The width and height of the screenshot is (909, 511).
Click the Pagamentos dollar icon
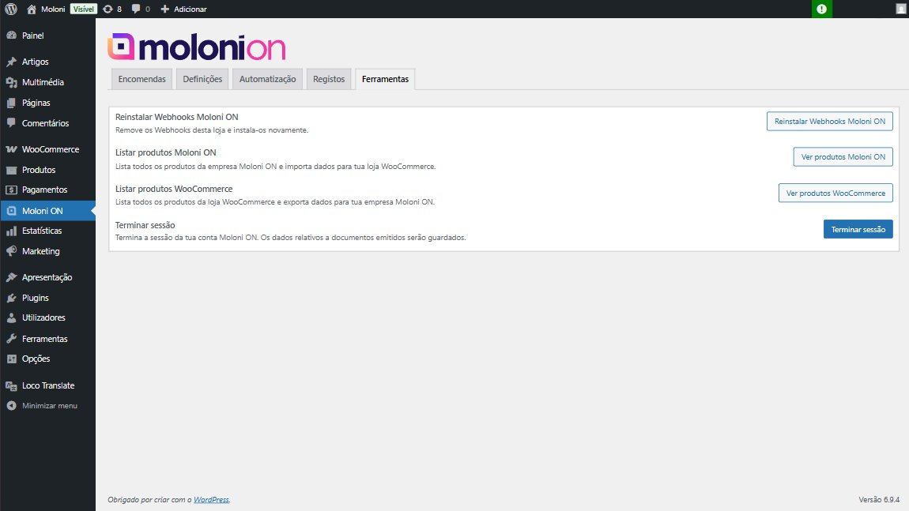click(12, 190)
